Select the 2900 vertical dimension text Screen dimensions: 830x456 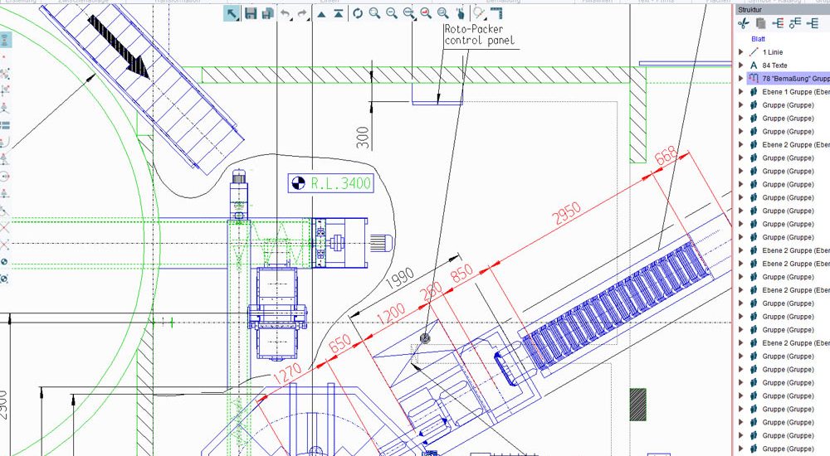click(x=3, y=405)
